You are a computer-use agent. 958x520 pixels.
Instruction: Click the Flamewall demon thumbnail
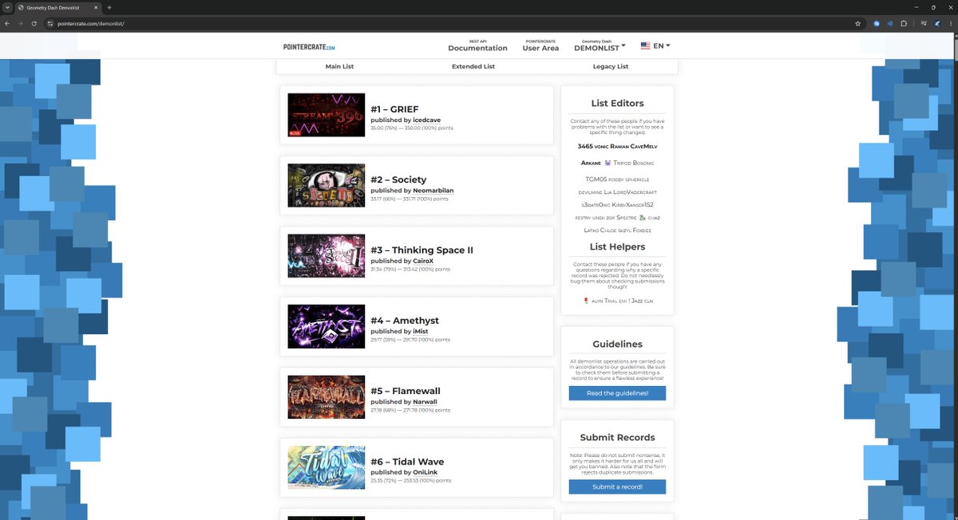click(326, 396)
